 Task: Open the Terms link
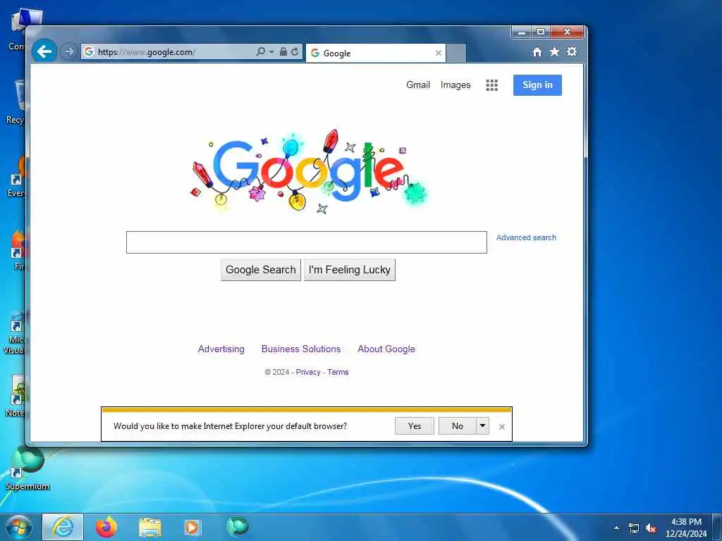338,372
